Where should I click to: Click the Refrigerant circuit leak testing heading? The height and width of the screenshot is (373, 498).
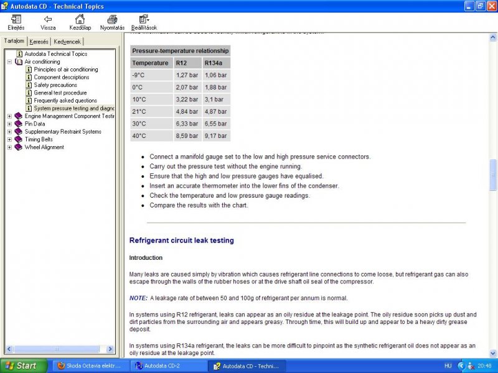181,241
